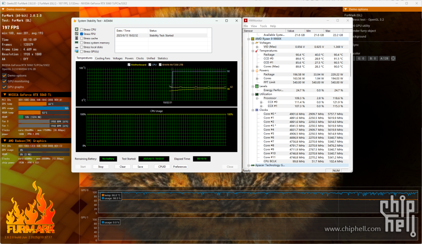
Task: Hide the Motherboard line in the temperature graph
Action: coord(129,65)
